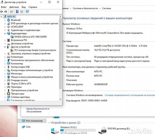
Task: Collapse the Устройства и диски group
Action: pyautogui.click(x=49, y=123)
